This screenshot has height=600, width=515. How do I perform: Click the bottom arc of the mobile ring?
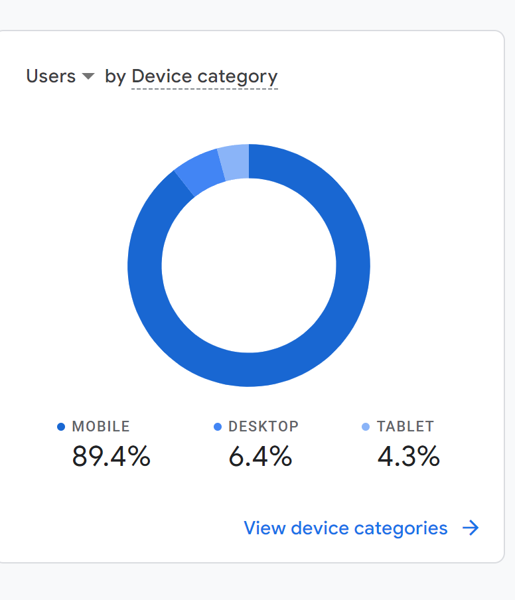[x=249, y=370]
